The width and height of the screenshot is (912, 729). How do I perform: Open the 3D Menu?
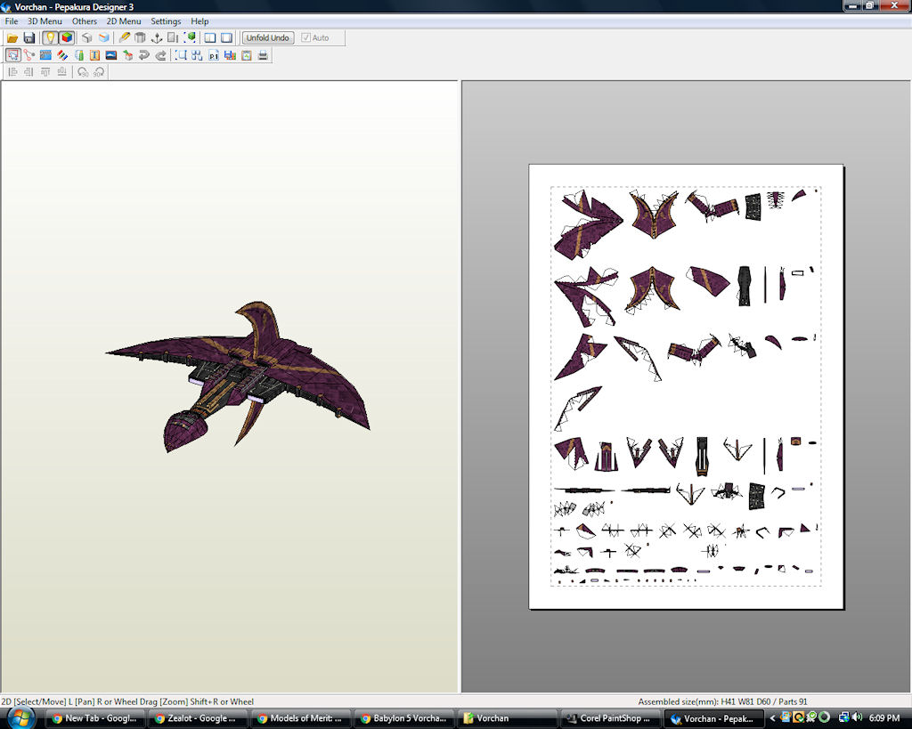[45, 21]
